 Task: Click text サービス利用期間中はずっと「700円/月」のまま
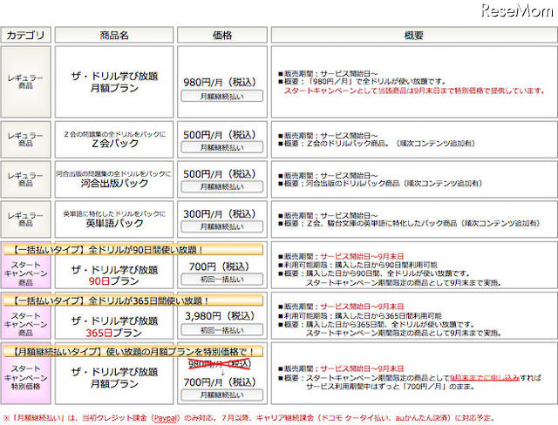[x=391, y=387]
